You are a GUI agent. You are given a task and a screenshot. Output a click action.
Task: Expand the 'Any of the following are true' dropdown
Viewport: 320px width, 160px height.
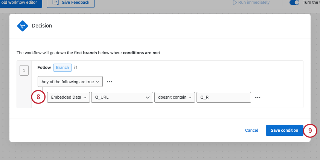click(x=70, y=81)
